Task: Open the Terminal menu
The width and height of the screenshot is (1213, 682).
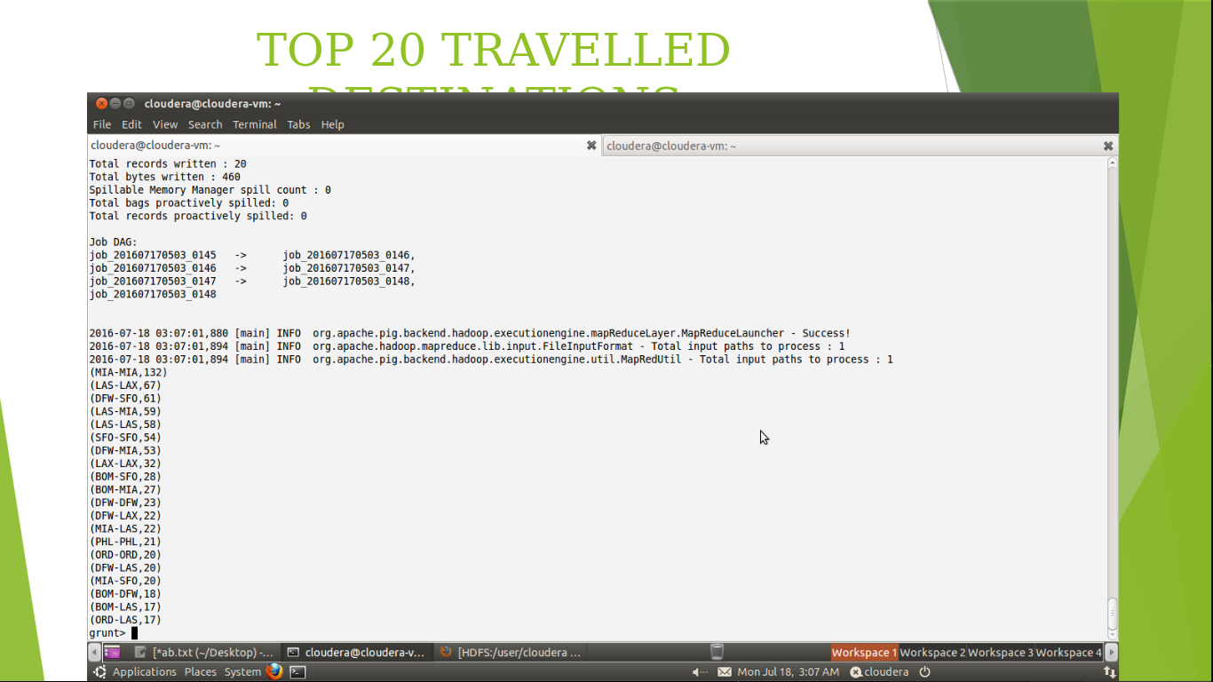Action: click(255, 124)
